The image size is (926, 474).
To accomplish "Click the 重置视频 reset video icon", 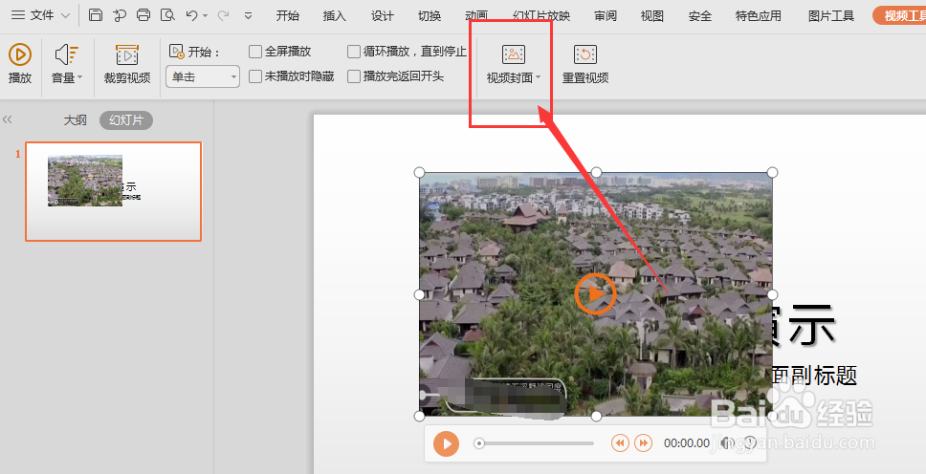I will [585, 54].
